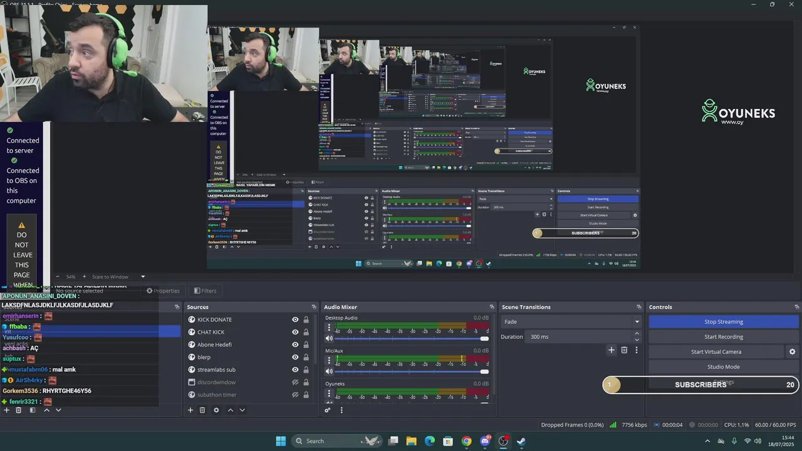Zoom in preview with plus icon
Image resolution: width=802 pixels, height=451 pixels.
click(83, 277)
